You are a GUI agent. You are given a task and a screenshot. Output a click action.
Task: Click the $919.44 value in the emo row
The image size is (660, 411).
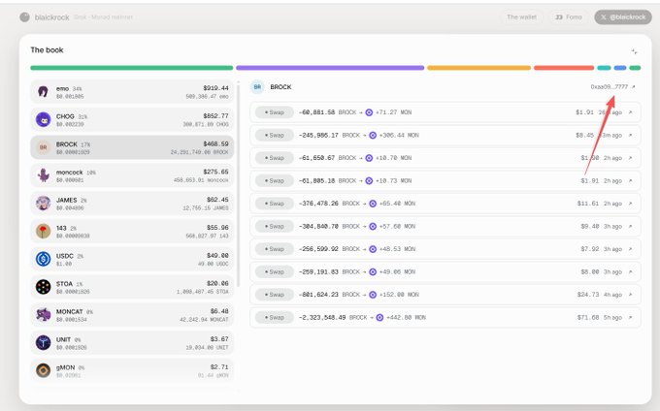(x=215, y=88)
